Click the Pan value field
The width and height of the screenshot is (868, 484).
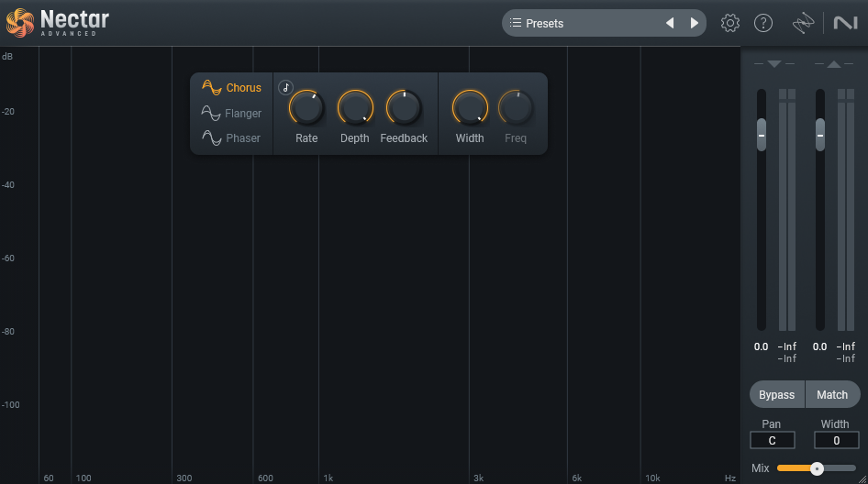(x=773, y=440)
